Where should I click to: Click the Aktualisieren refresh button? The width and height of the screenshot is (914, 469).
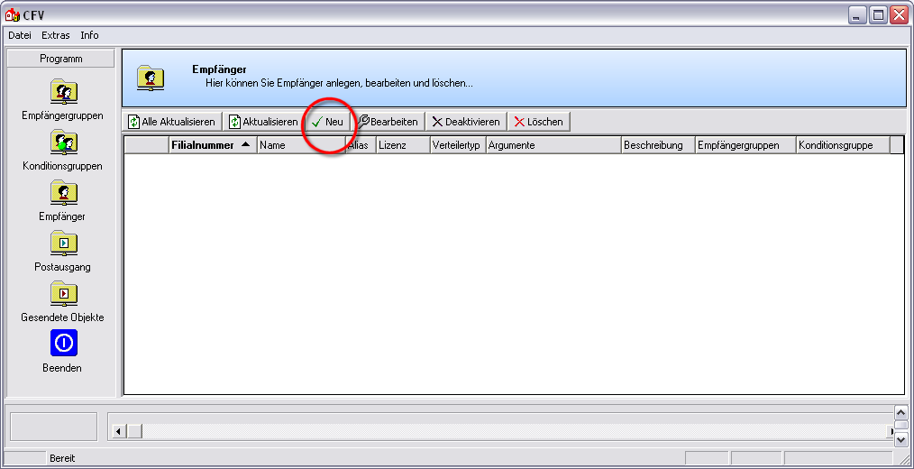coord(264,122)
